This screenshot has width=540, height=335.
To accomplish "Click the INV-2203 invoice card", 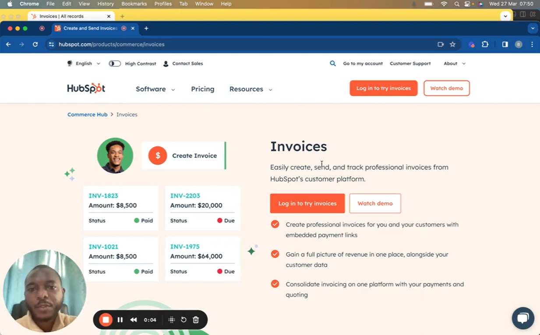I will click(x=203, y=208).
